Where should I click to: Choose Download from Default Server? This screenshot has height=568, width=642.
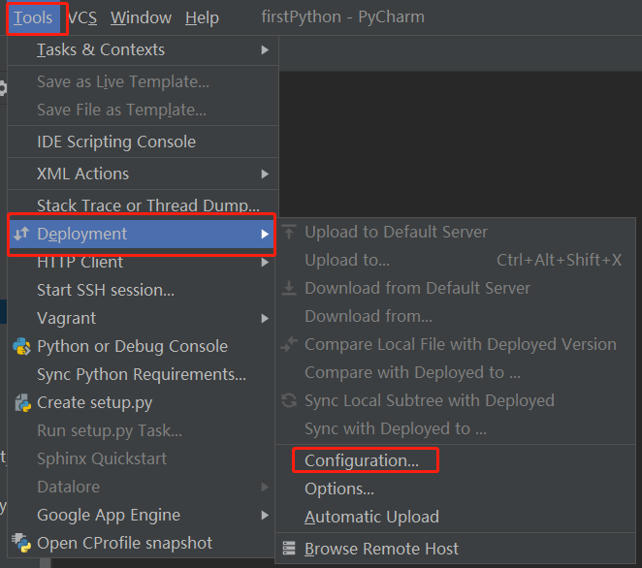click(x=455, y=288)
